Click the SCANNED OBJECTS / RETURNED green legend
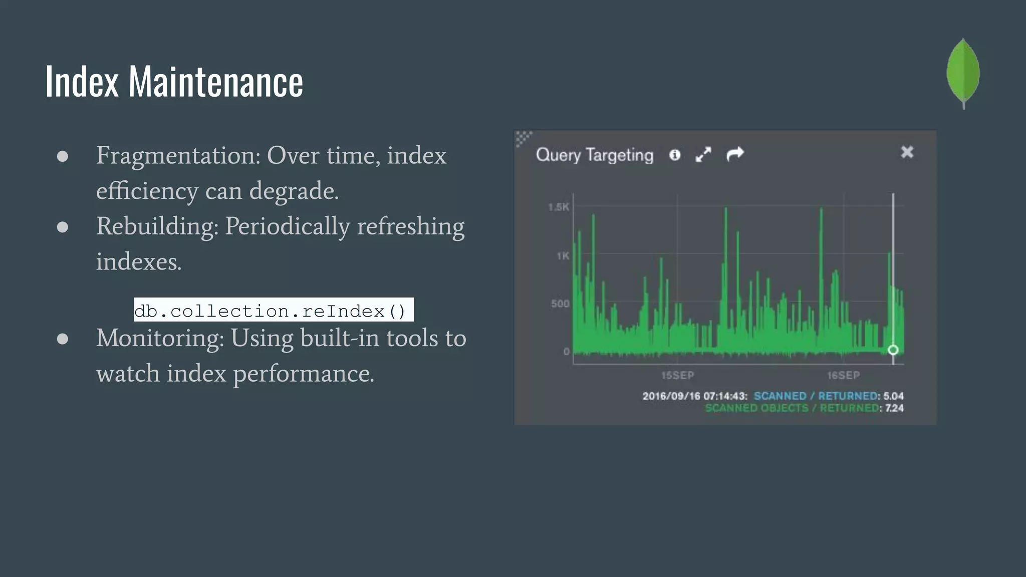The width and height of the screenshot is (1026, 577). [x=792, y=408]
